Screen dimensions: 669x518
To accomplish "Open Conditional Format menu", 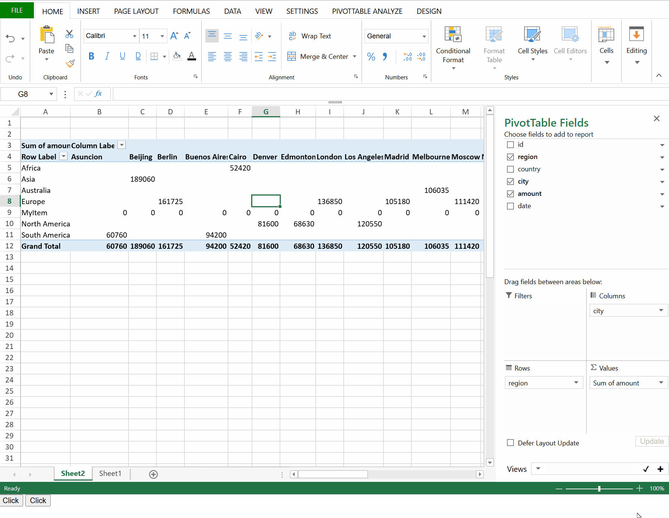I will pos(453,48).
